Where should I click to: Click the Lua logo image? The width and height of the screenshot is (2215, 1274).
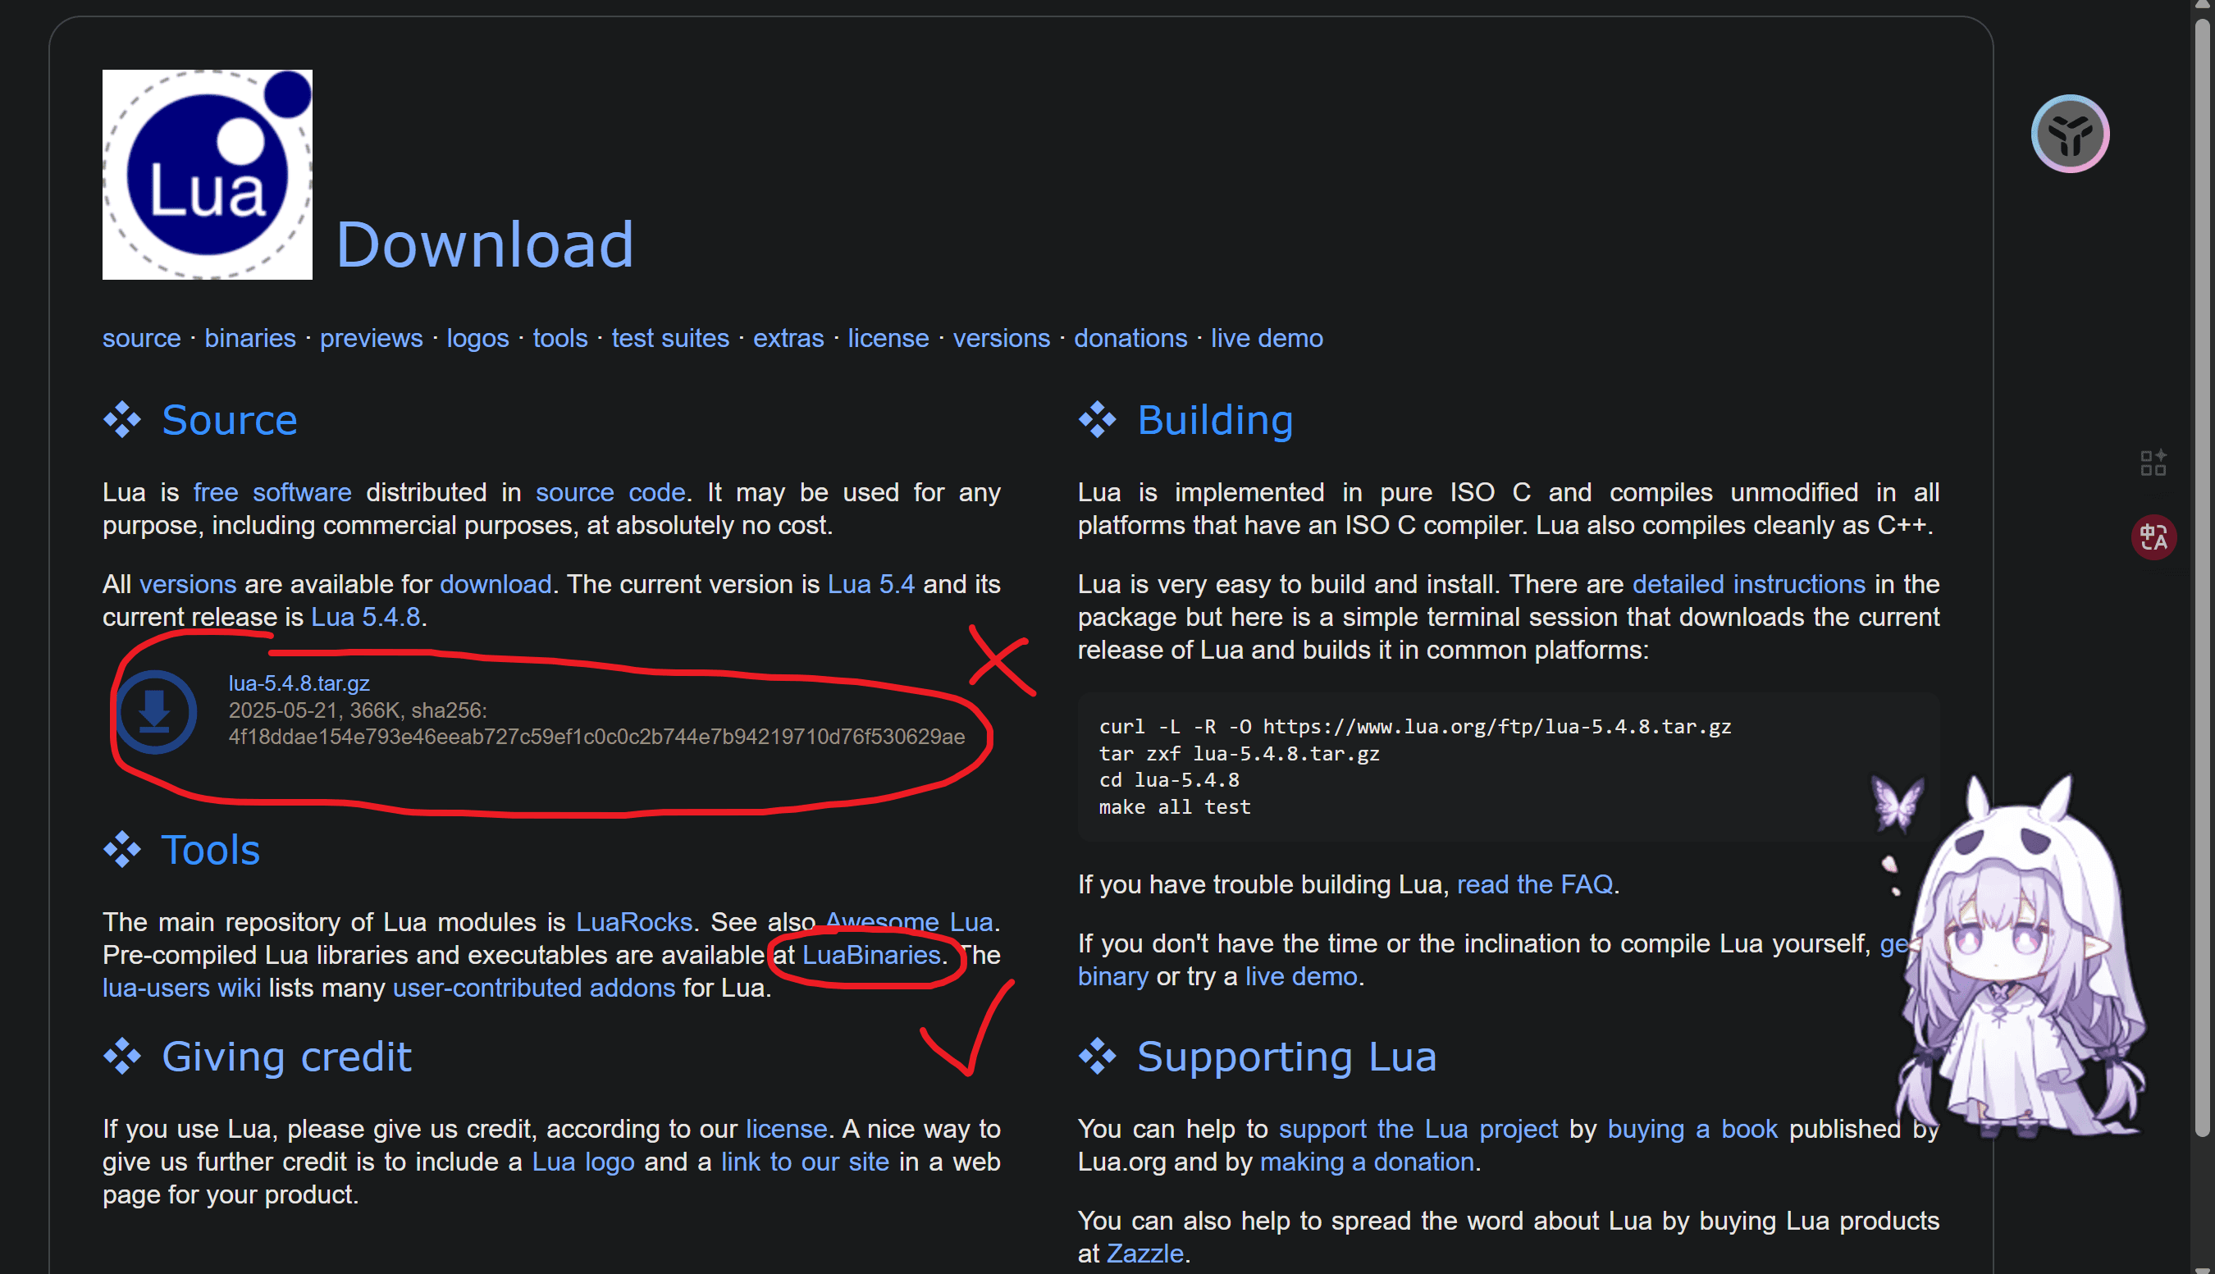click(208, 175)
